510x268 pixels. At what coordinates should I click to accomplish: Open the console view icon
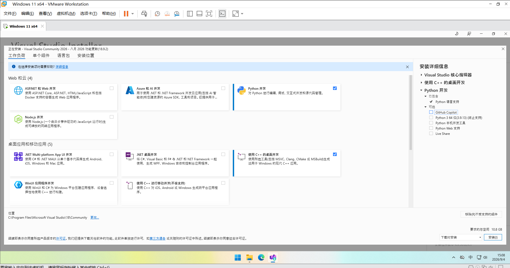pyautogui.click(x=222, y=14)
